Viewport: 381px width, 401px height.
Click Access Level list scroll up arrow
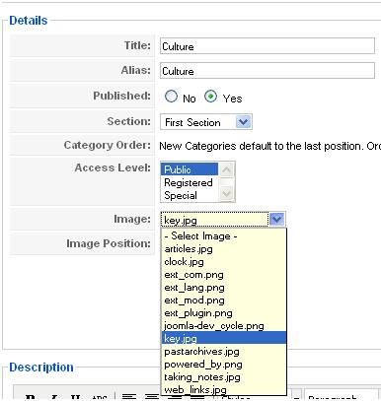point(226,169)
